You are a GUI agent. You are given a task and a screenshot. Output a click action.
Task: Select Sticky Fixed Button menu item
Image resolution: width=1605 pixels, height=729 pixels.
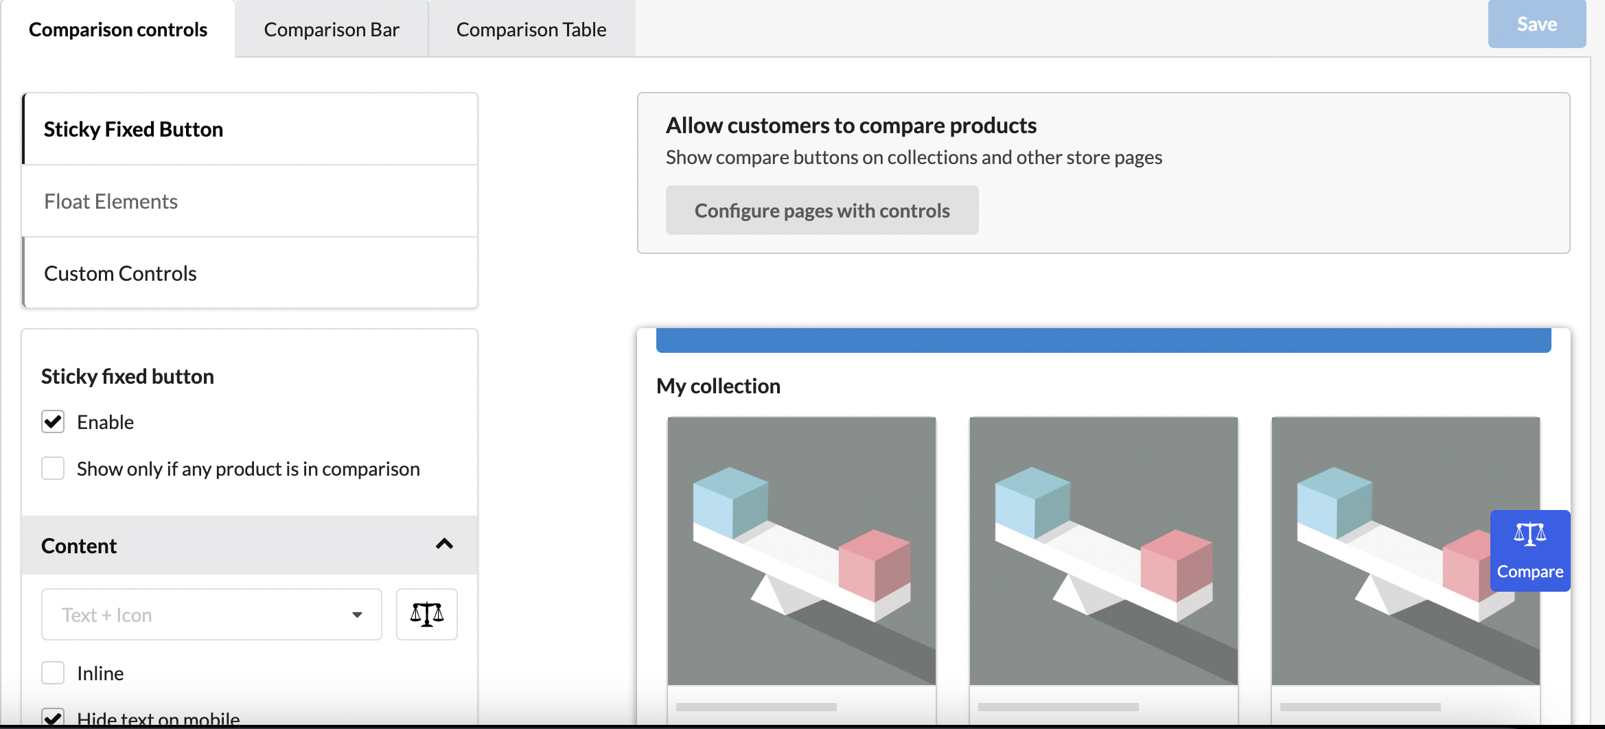(250, 129)
